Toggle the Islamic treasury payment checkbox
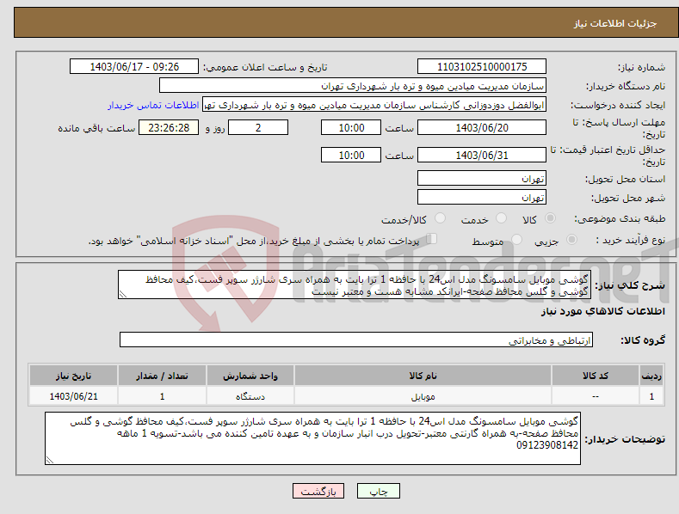The width and height of the screenshot is (679, 514). pos(432,239)
